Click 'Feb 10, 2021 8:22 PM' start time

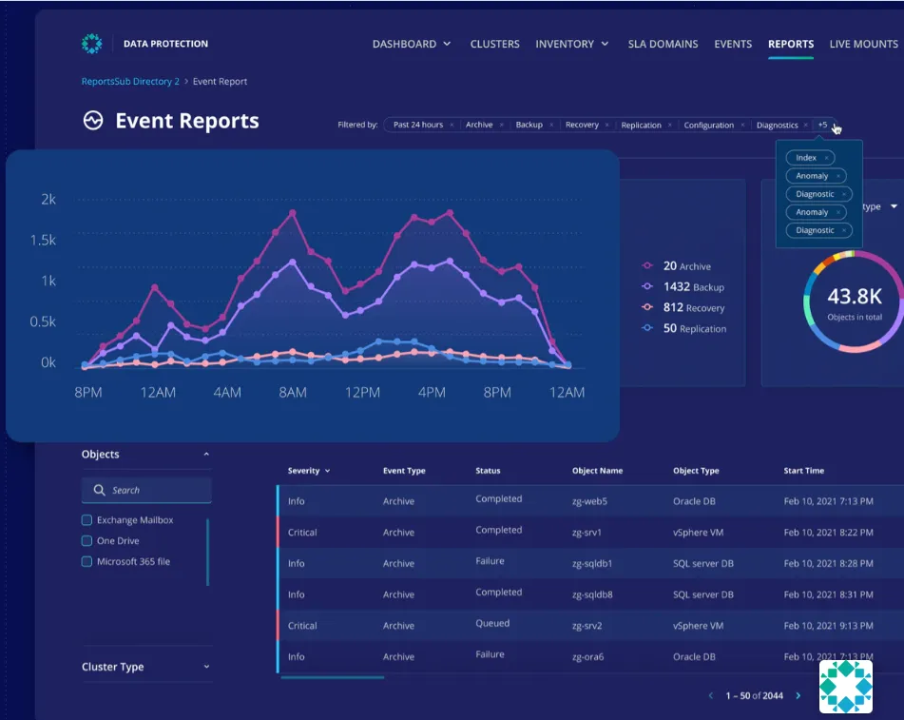pos(828,533)
